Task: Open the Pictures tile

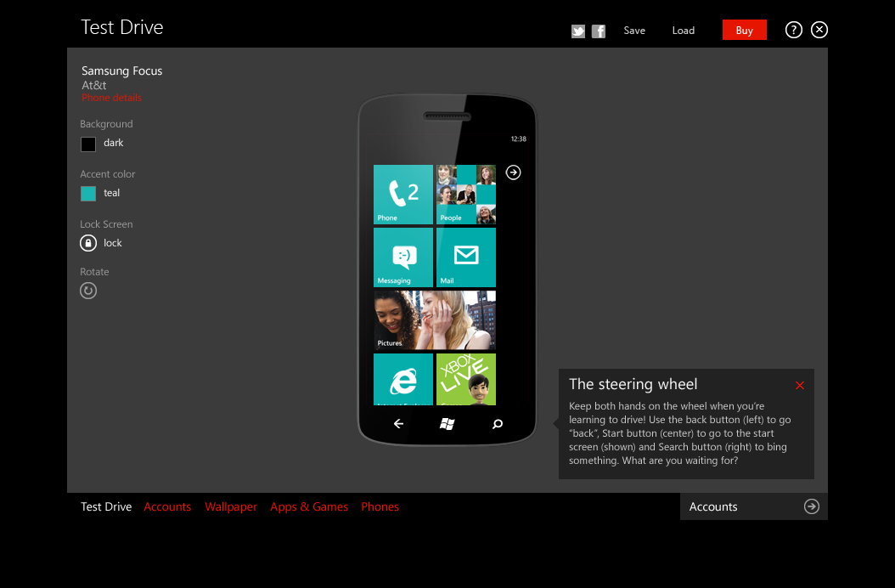Action: 435,320
